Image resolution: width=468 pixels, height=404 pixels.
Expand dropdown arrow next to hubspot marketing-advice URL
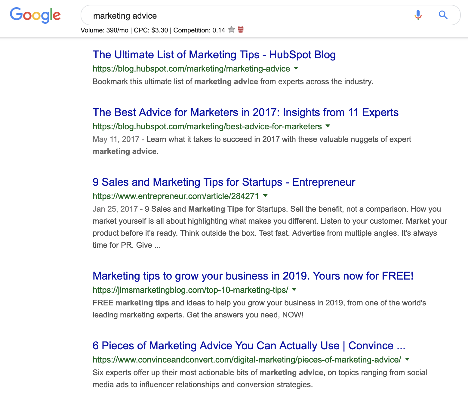[296, 68]
